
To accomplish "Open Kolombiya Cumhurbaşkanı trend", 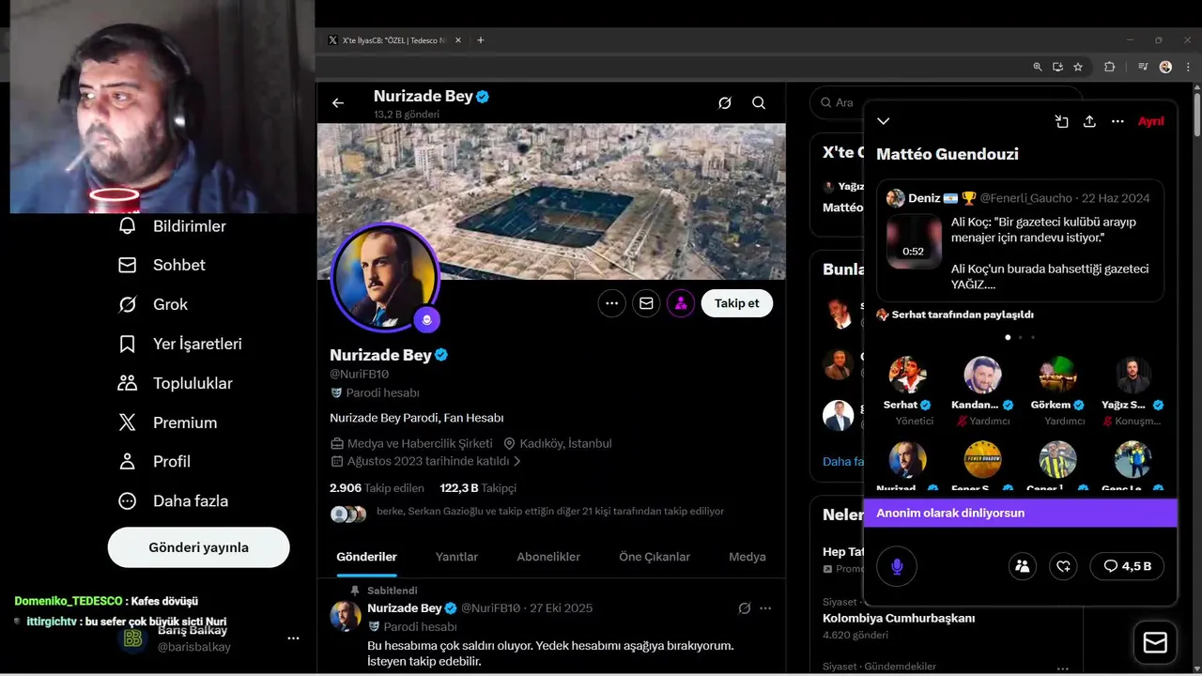I will [899, 618].
